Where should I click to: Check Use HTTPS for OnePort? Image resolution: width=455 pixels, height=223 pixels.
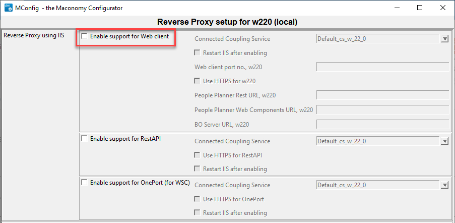tap(198, 199)
